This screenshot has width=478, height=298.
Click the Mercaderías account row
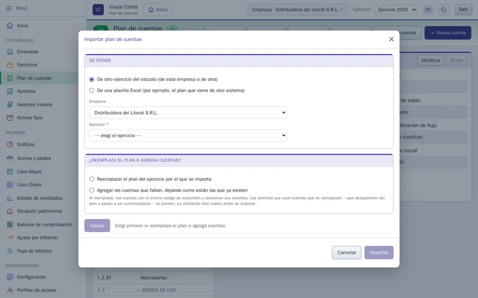point(153,278)
